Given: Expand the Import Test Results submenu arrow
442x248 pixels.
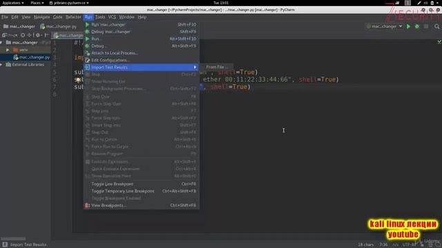Looking at the screenshot, I should tap(195, 68).
